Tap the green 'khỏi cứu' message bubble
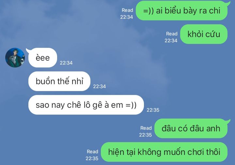 coord(204,34)
